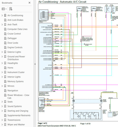Image resolution: width=118 pixels, height=127 pixels.
Task: Select the Transmissions bookmark
Action: tap(14, 120)
